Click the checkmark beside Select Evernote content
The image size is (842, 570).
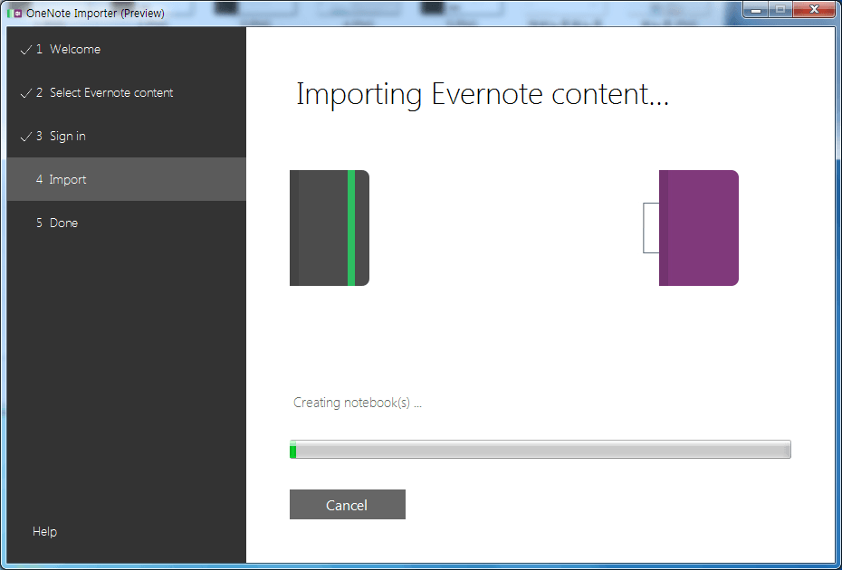point(25,93)
